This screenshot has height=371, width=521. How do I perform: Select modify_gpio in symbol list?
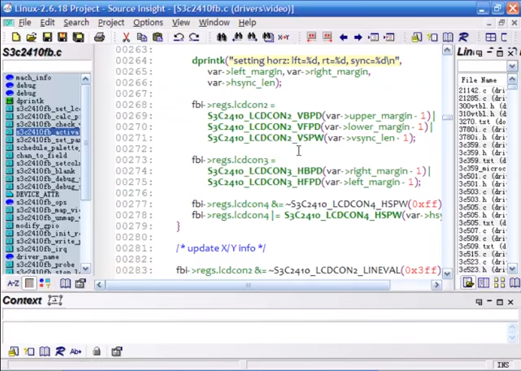(x=37, y=225)
